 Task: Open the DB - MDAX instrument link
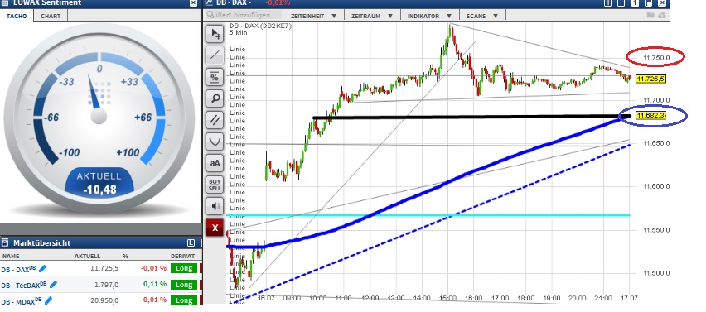click(x=22, y=300)
